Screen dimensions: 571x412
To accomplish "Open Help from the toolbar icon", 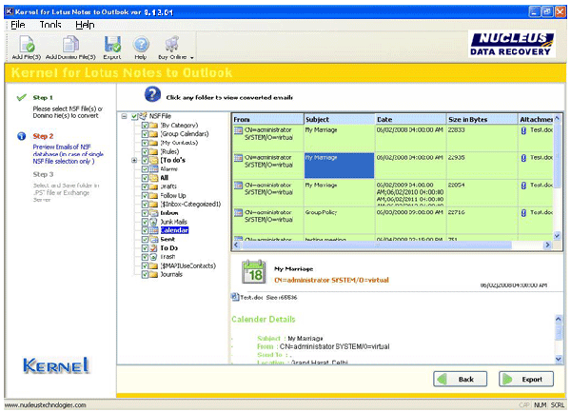I will point(141,44).
